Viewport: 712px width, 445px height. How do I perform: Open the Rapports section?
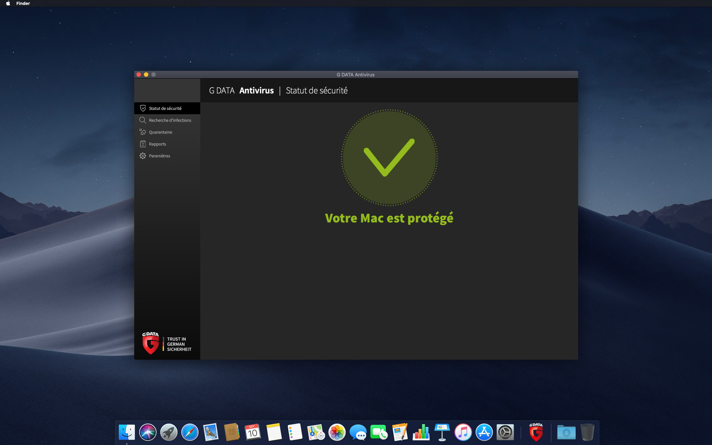(x=167, y=144)
